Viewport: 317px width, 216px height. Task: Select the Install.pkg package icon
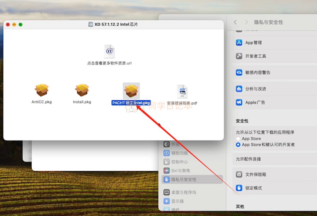click(82, 90)
